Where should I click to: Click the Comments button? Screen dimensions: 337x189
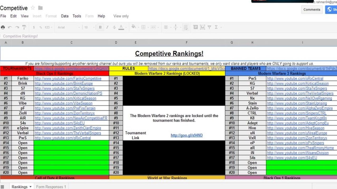(312, 9)
